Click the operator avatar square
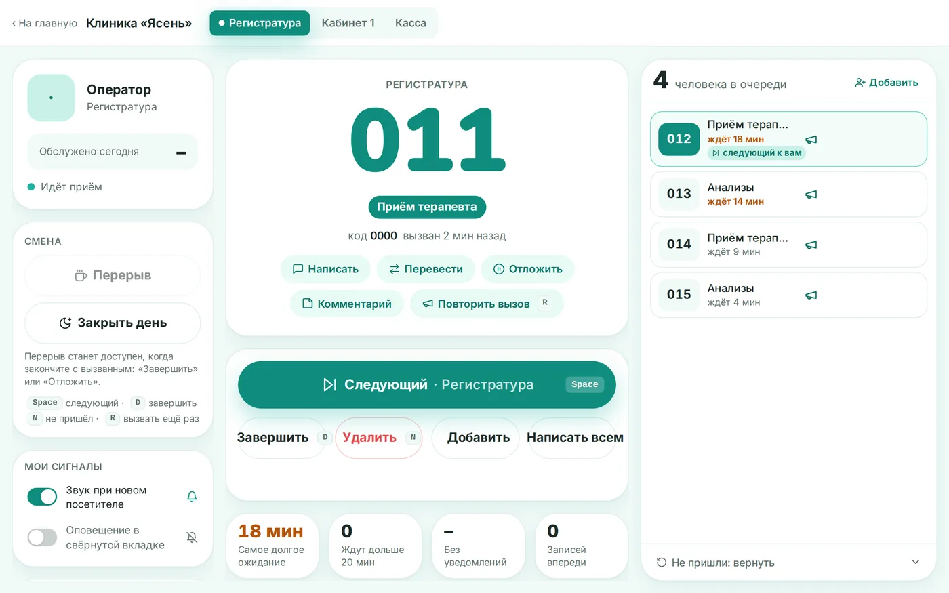Screen dimensions: 949x593 [x=51, y=98]
